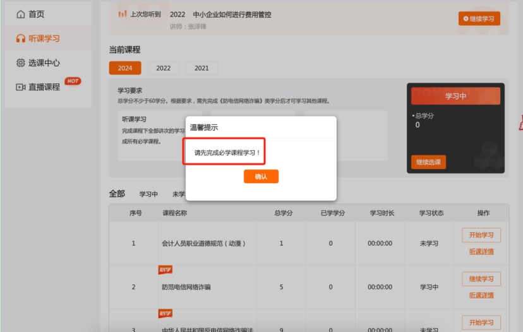Open 听课详情 for 会计人员职业道德规范 course

pos(481,251)
